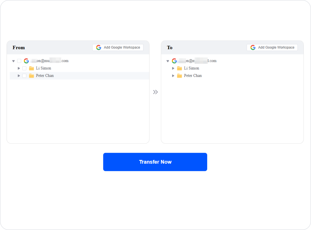Select Li Simon label in To panel

pos(191,68)
